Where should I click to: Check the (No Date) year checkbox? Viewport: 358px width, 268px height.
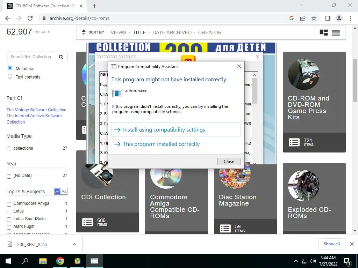(x=9, y=176)
